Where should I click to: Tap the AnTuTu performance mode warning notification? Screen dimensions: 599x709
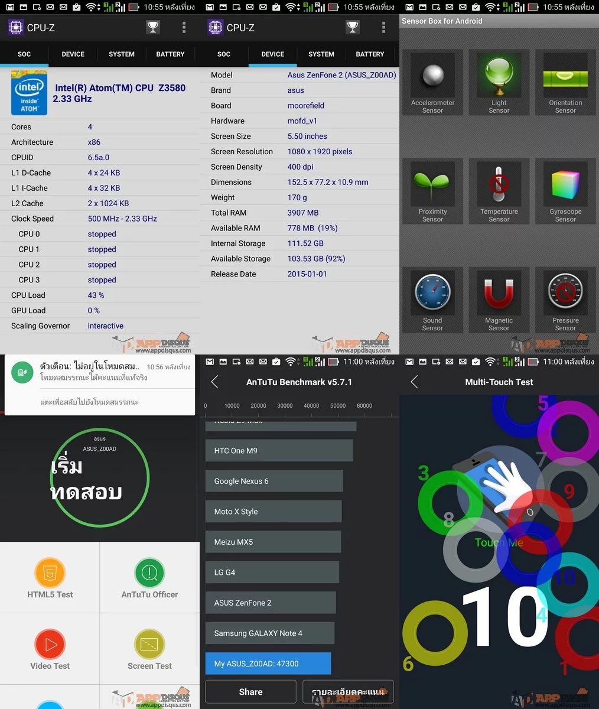100,385
